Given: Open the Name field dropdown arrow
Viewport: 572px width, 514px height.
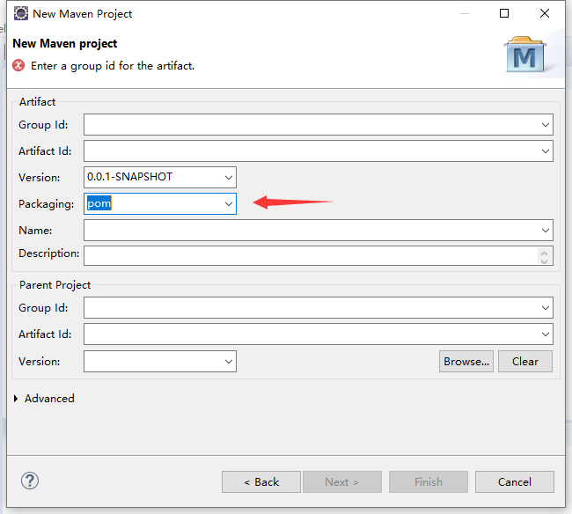Looking at the screenshot, I should pos(546,231).
